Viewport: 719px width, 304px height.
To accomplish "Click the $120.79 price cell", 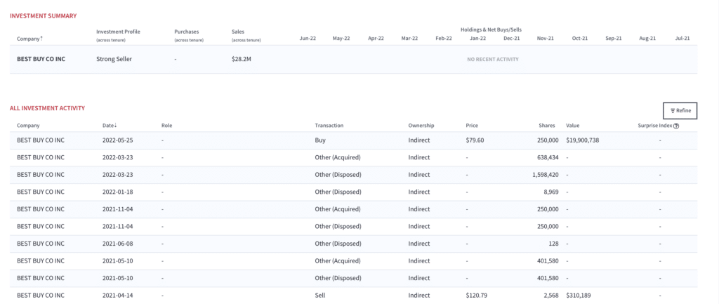I will 477,296.
